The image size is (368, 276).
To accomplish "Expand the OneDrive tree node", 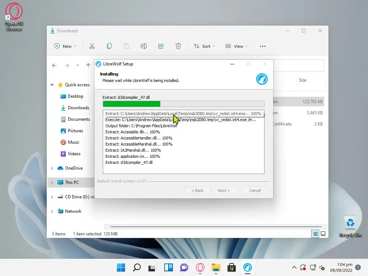I will point(52,168).
